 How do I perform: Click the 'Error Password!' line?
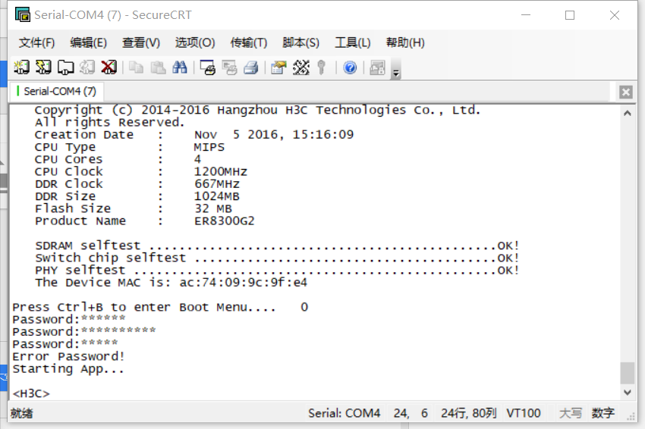click(x=68, y=356)
